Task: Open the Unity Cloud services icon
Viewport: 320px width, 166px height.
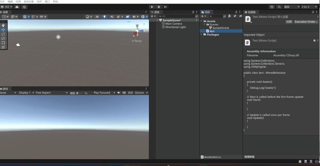Action: [x=17, y=7]
